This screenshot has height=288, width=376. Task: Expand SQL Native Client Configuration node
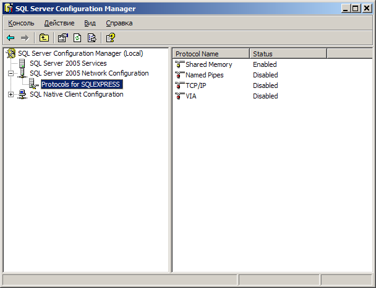click(11, 94)
